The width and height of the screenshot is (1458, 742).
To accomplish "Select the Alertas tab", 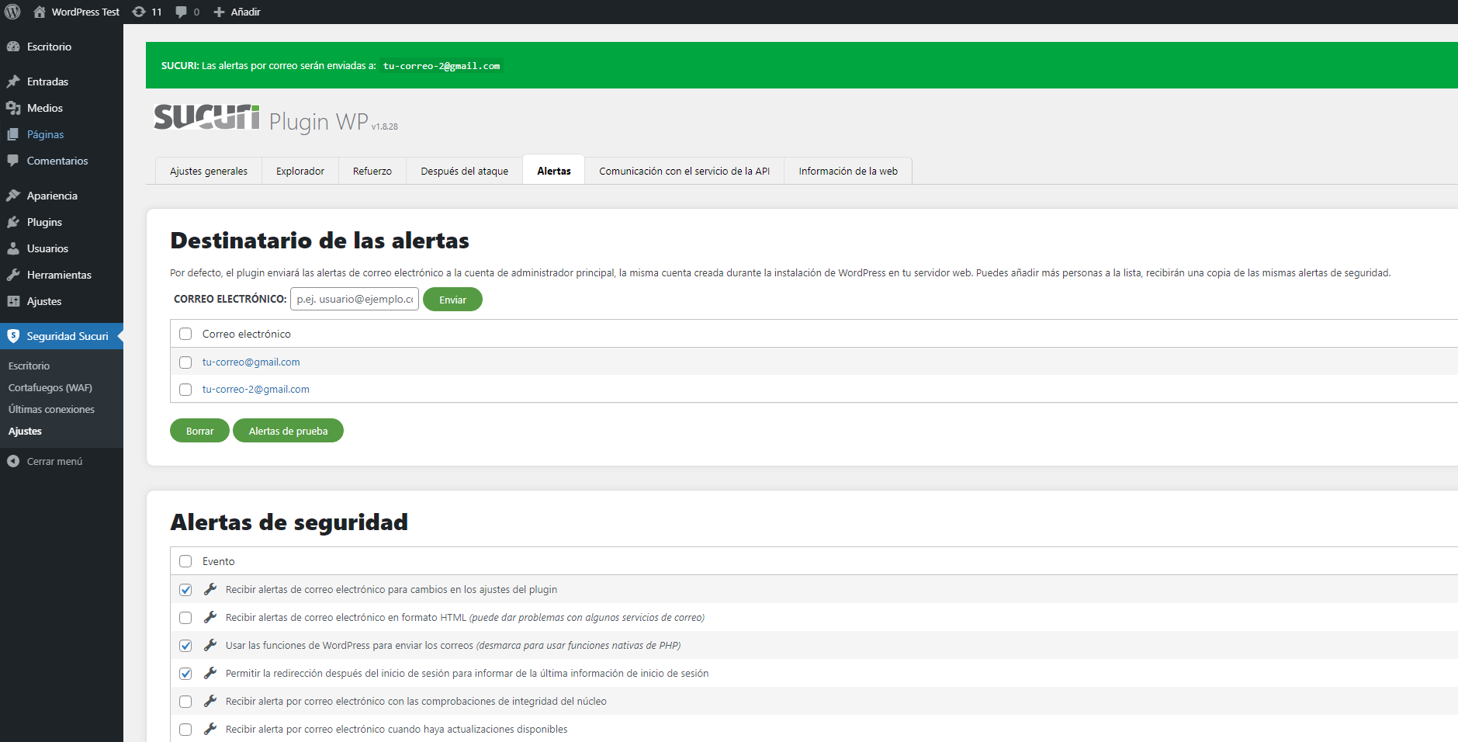I will (x=554, y=171).
